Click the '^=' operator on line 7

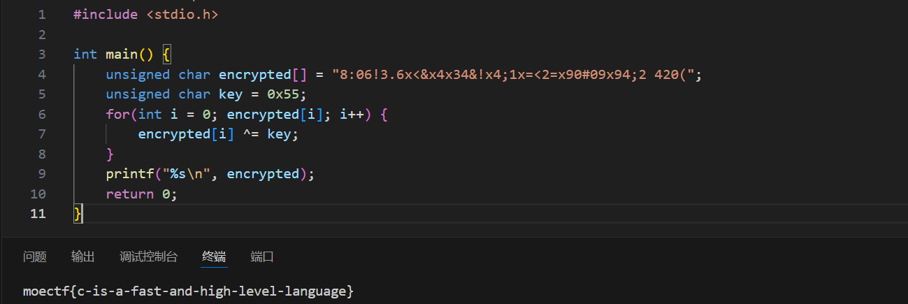click(x=250, y=133)
